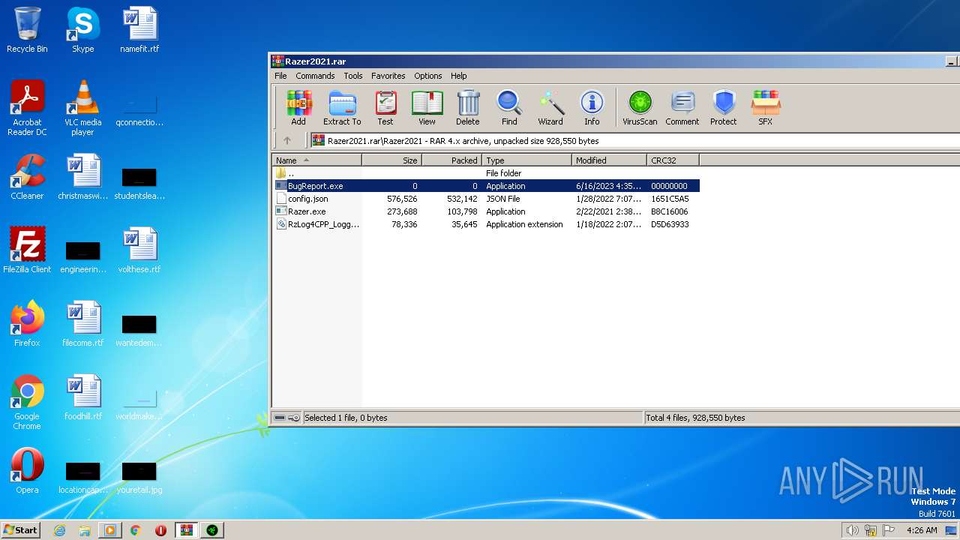Screen dimensions: 960x540
Task: Sort by Modified column header
Action: pyautogui.click(x=610, y=160)
